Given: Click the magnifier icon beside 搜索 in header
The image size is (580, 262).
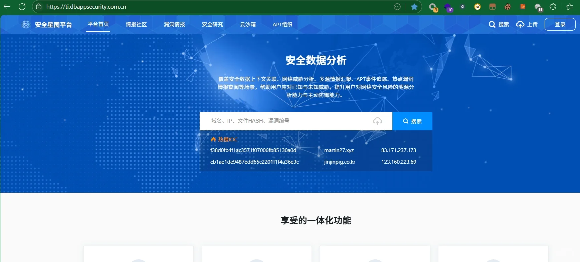Looking at the screenshot, I should (492, 24).
